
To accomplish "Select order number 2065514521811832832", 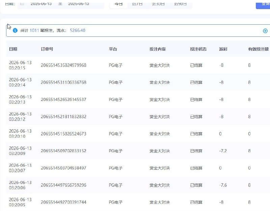I will click(63, 116).
